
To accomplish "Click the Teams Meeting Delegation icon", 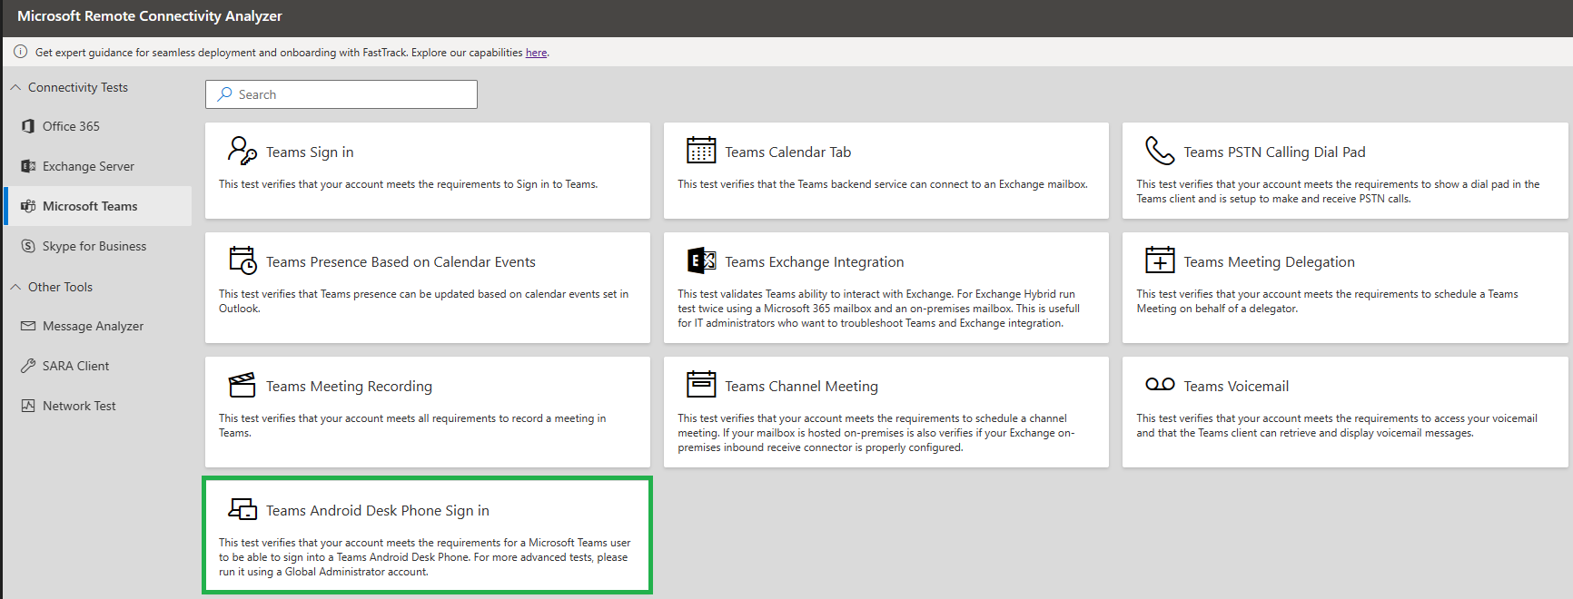I will pos(1160,260).
